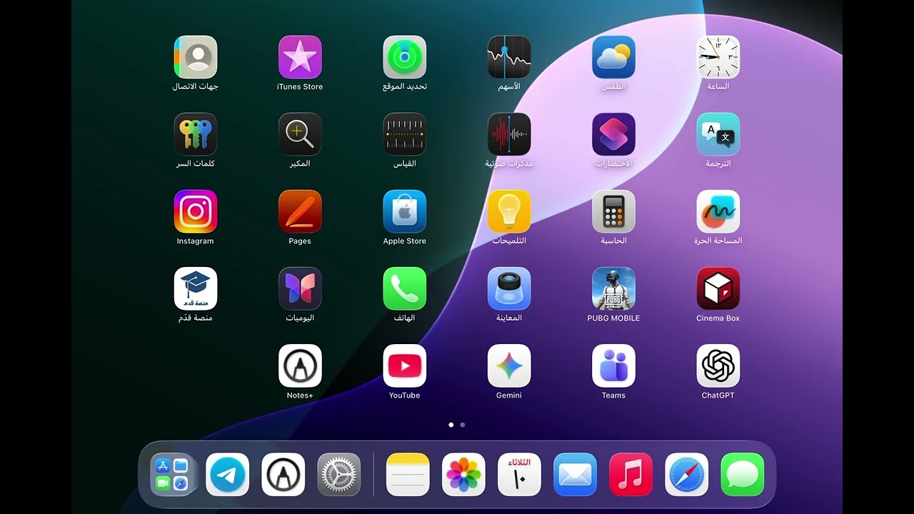Open the Translate app (الترجمة)
The image size is (914, 514).
click(718, 134)
